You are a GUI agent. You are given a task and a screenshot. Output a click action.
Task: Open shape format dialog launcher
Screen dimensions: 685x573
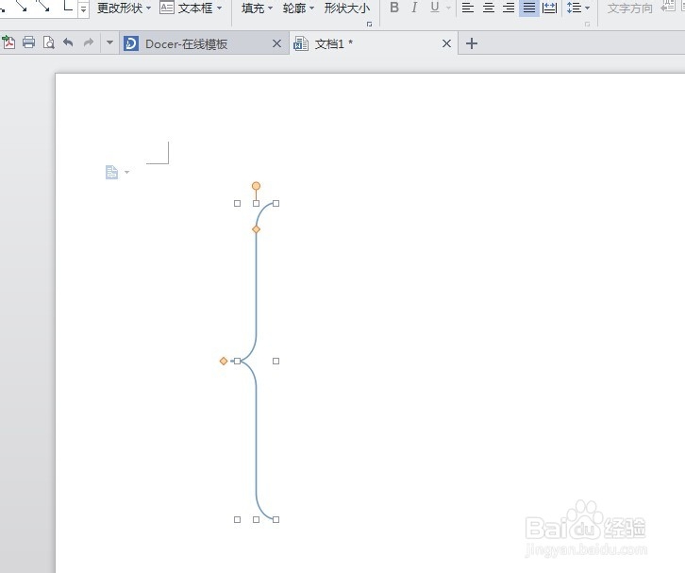click(370, 24)
